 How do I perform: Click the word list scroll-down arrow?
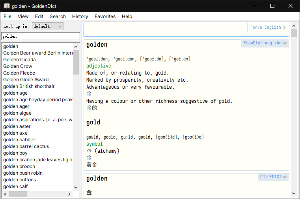[x=76, y=188]
